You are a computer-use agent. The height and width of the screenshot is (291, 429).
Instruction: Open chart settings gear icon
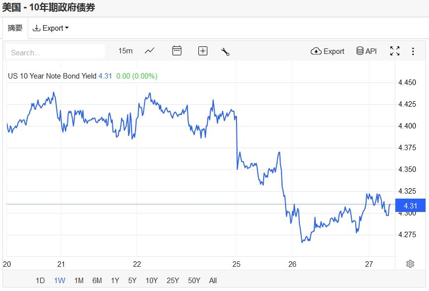click(x=410, y=264)
